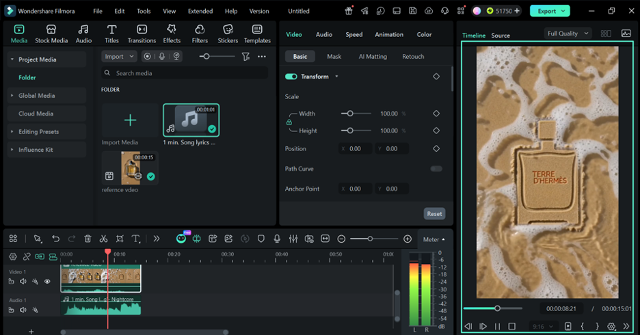Screen dimensions: 640x335
Task: Toggle the auto ripple link icon
Action: coord(40,256)
